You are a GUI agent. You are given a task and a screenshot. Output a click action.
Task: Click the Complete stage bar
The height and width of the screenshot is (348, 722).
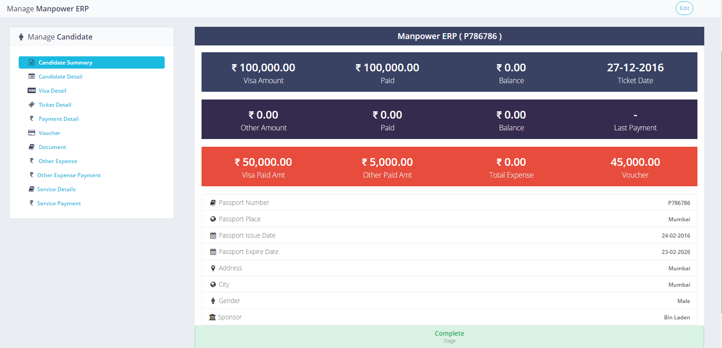coord(449,337)
